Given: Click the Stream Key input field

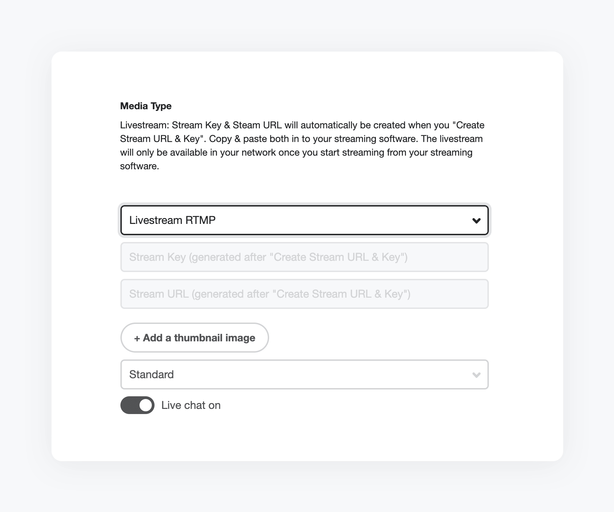Looking at the screenshot, I should [304, 257].
